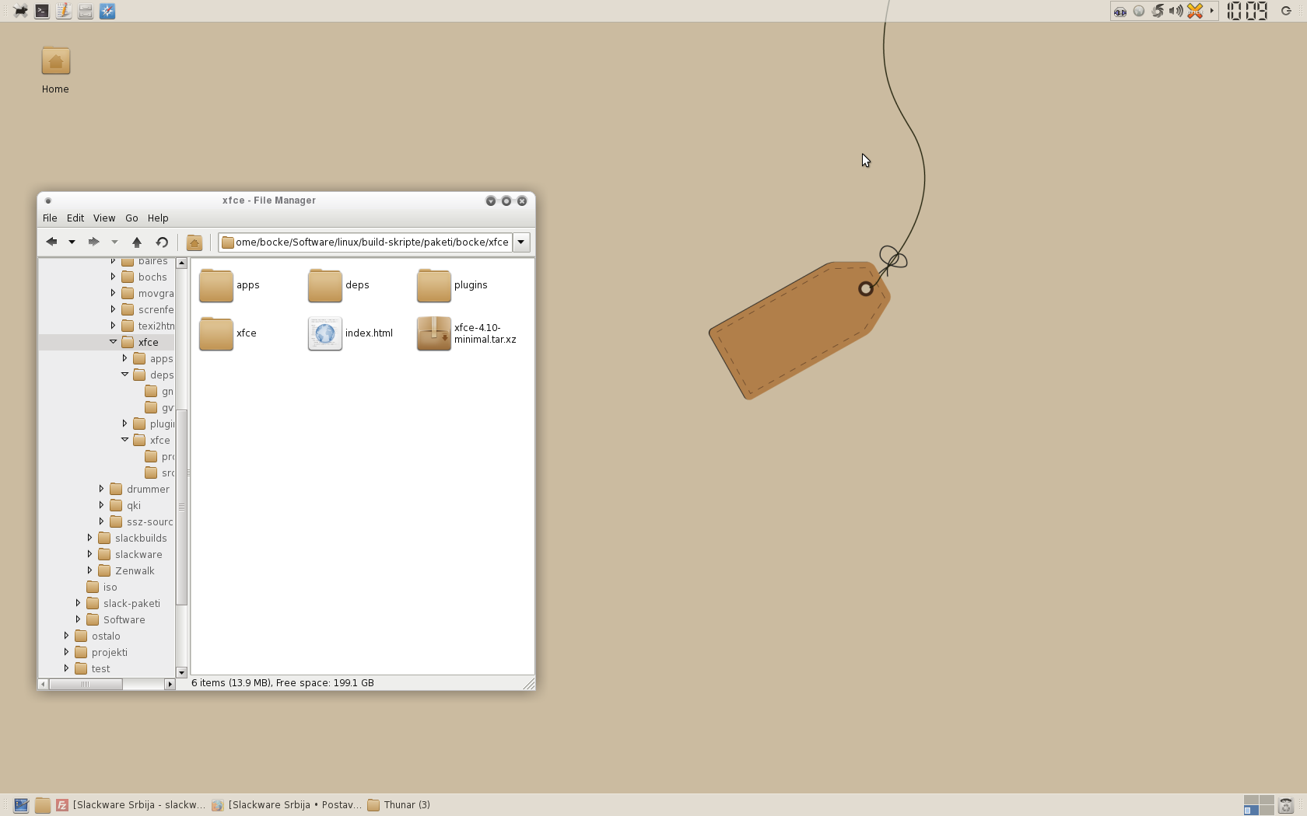
Task: Switch to Thunar (3) taskbar button
Action: (x=398, y=805)
